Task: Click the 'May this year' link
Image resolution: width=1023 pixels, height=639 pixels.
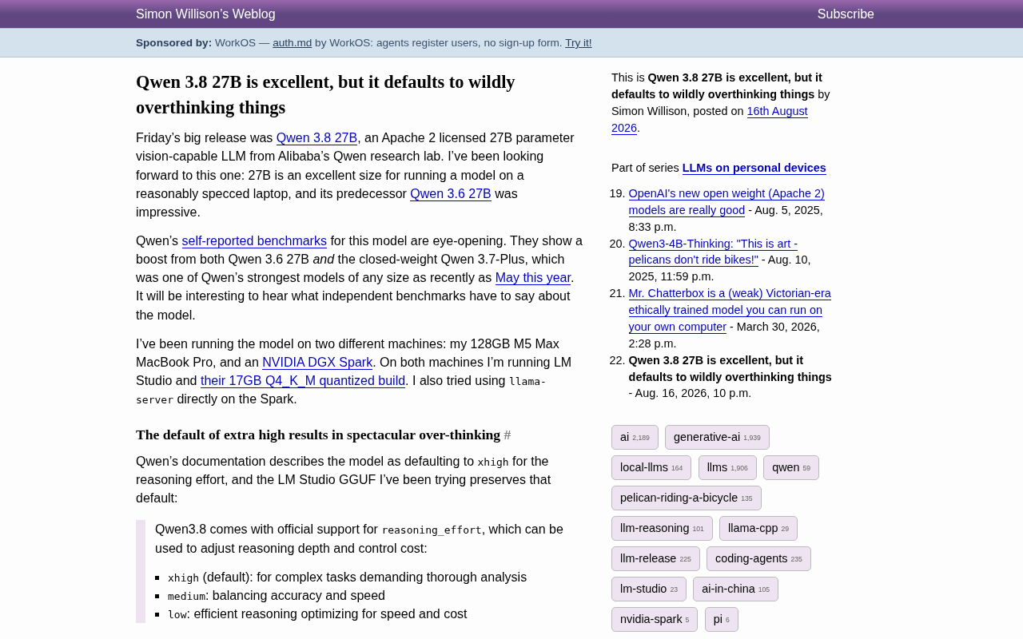Action: tap(533, 278)
